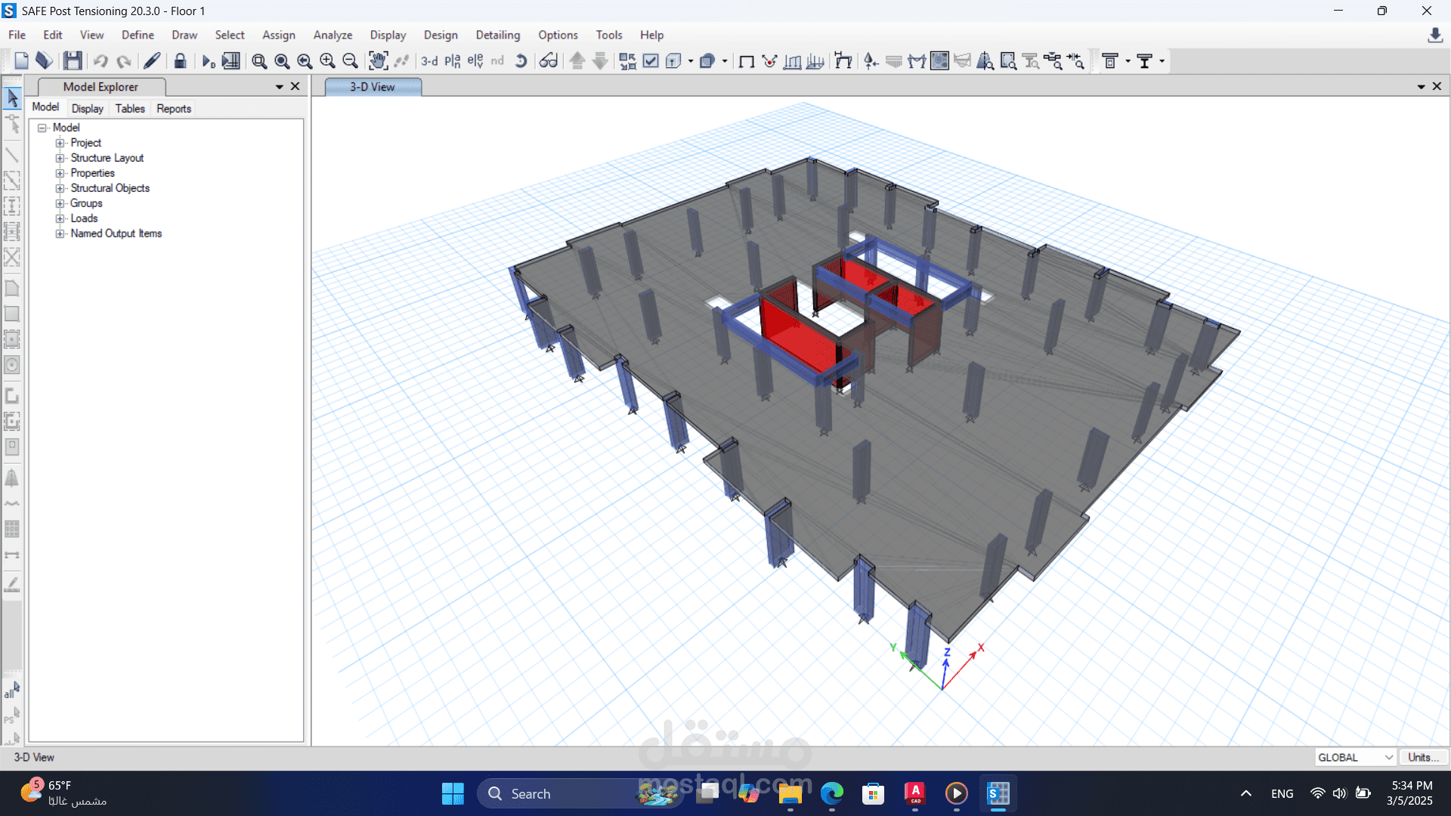Open the GLOBAL coordinate system dropdown

(x=1356, y=757)
